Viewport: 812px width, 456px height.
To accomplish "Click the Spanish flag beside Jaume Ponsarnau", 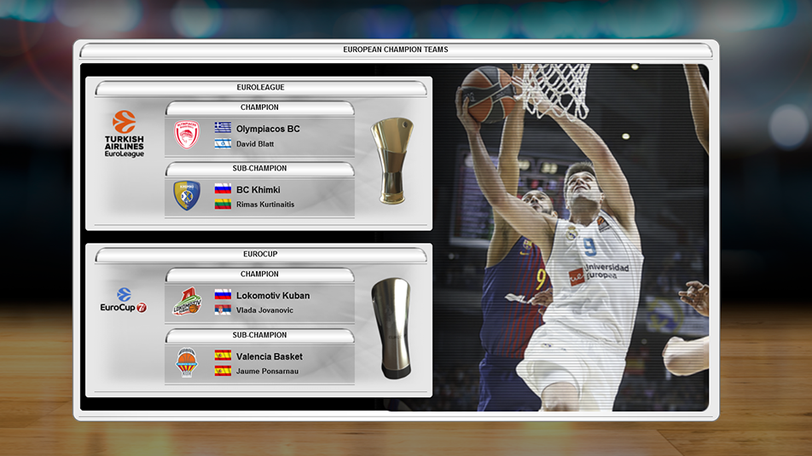I will (x=223, y=371).
